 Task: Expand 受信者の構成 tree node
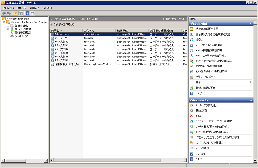[x=8, y=33]
